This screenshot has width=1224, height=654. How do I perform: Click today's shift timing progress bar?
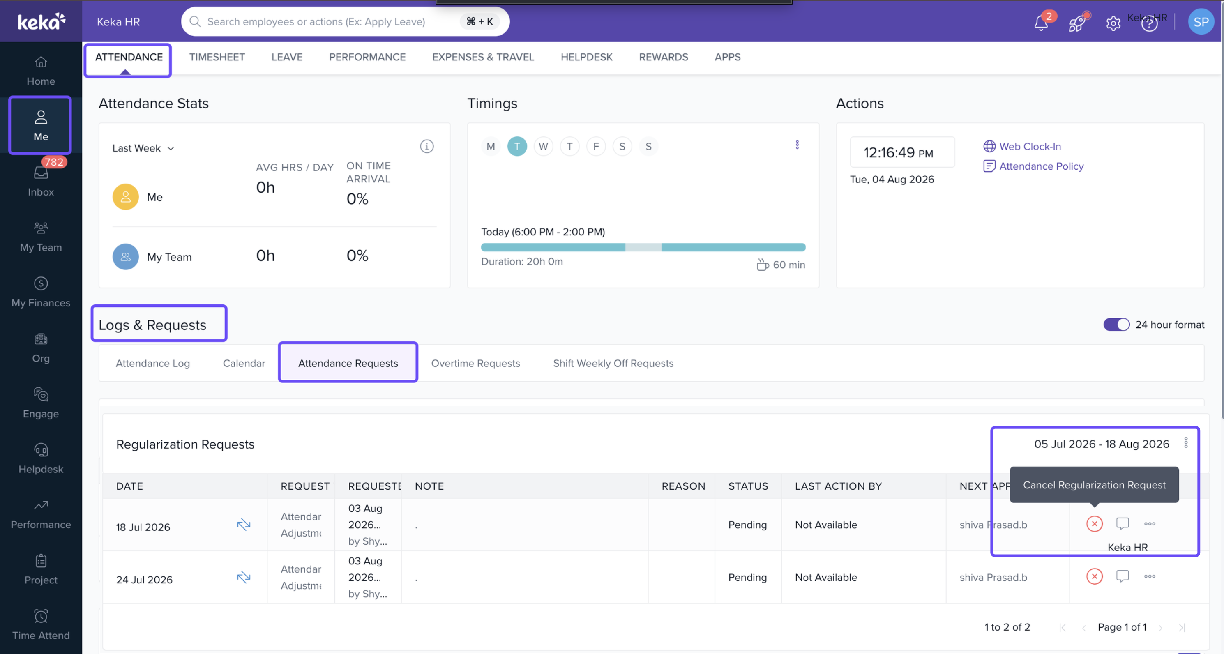coord(643,247)
